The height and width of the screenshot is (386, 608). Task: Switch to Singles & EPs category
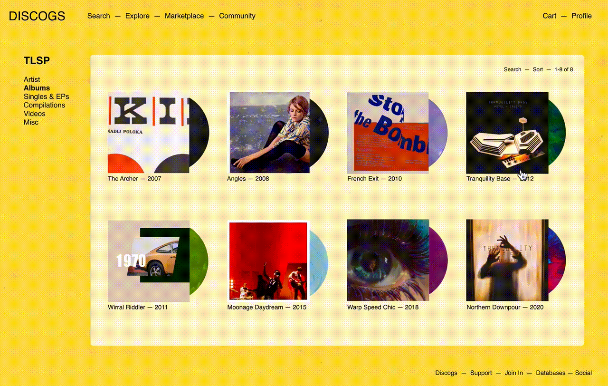point(47,96)
